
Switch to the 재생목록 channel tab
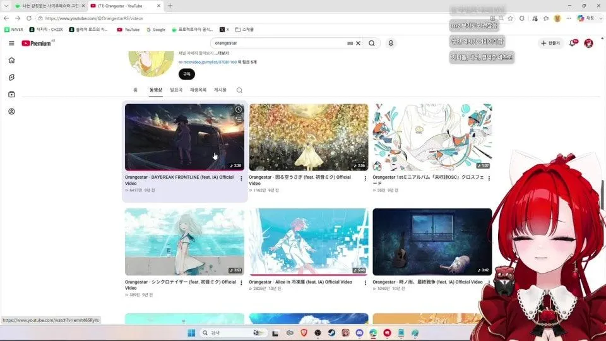pyautogui.click(x=198, y=90)
